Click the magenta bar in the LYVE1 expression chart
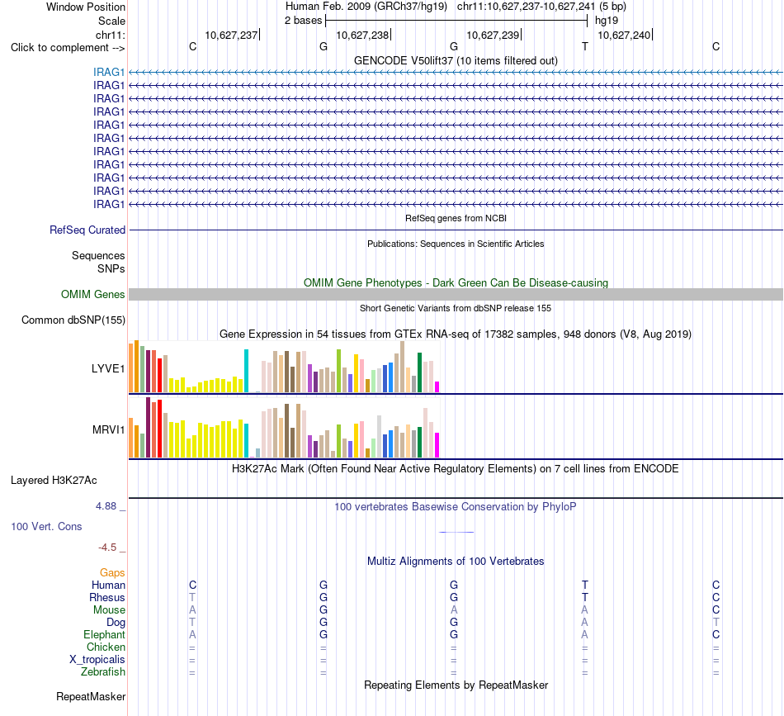 point(437,386)
